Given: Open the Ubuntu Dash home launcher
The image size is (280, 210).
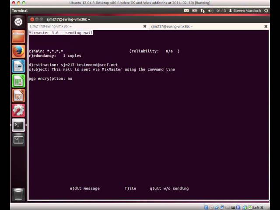Looking at the screenshot, I should click(18, 22).
